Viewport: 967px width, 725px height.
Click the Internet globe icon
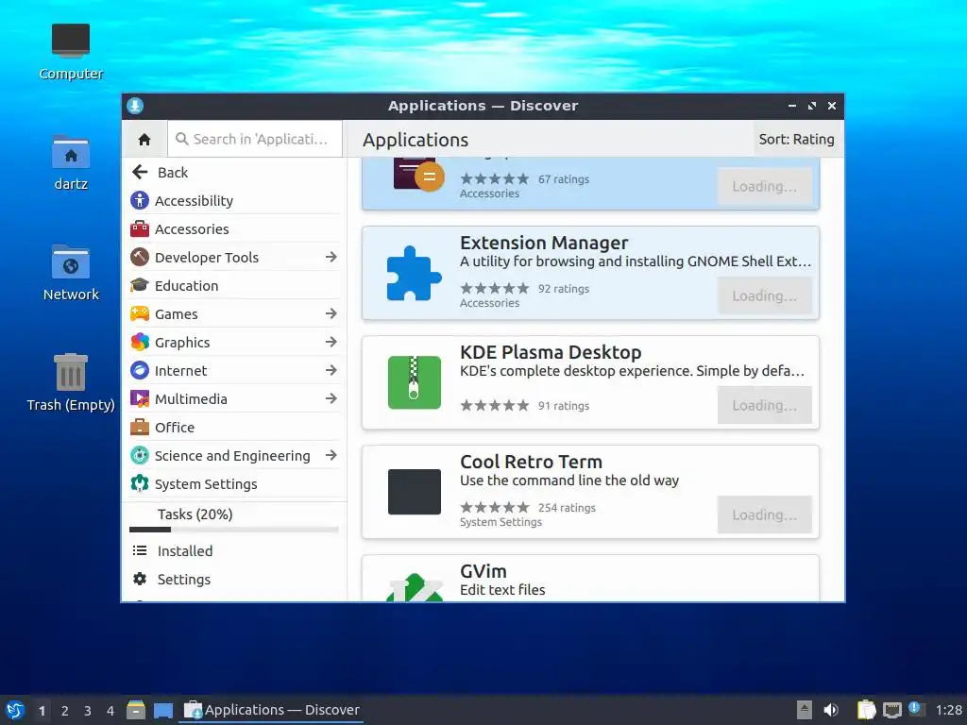pyautogui.click(x=140, y=370)
